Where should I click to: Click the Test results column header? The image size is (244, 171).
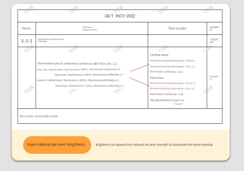pyautogui.click(x=177, y=28)
